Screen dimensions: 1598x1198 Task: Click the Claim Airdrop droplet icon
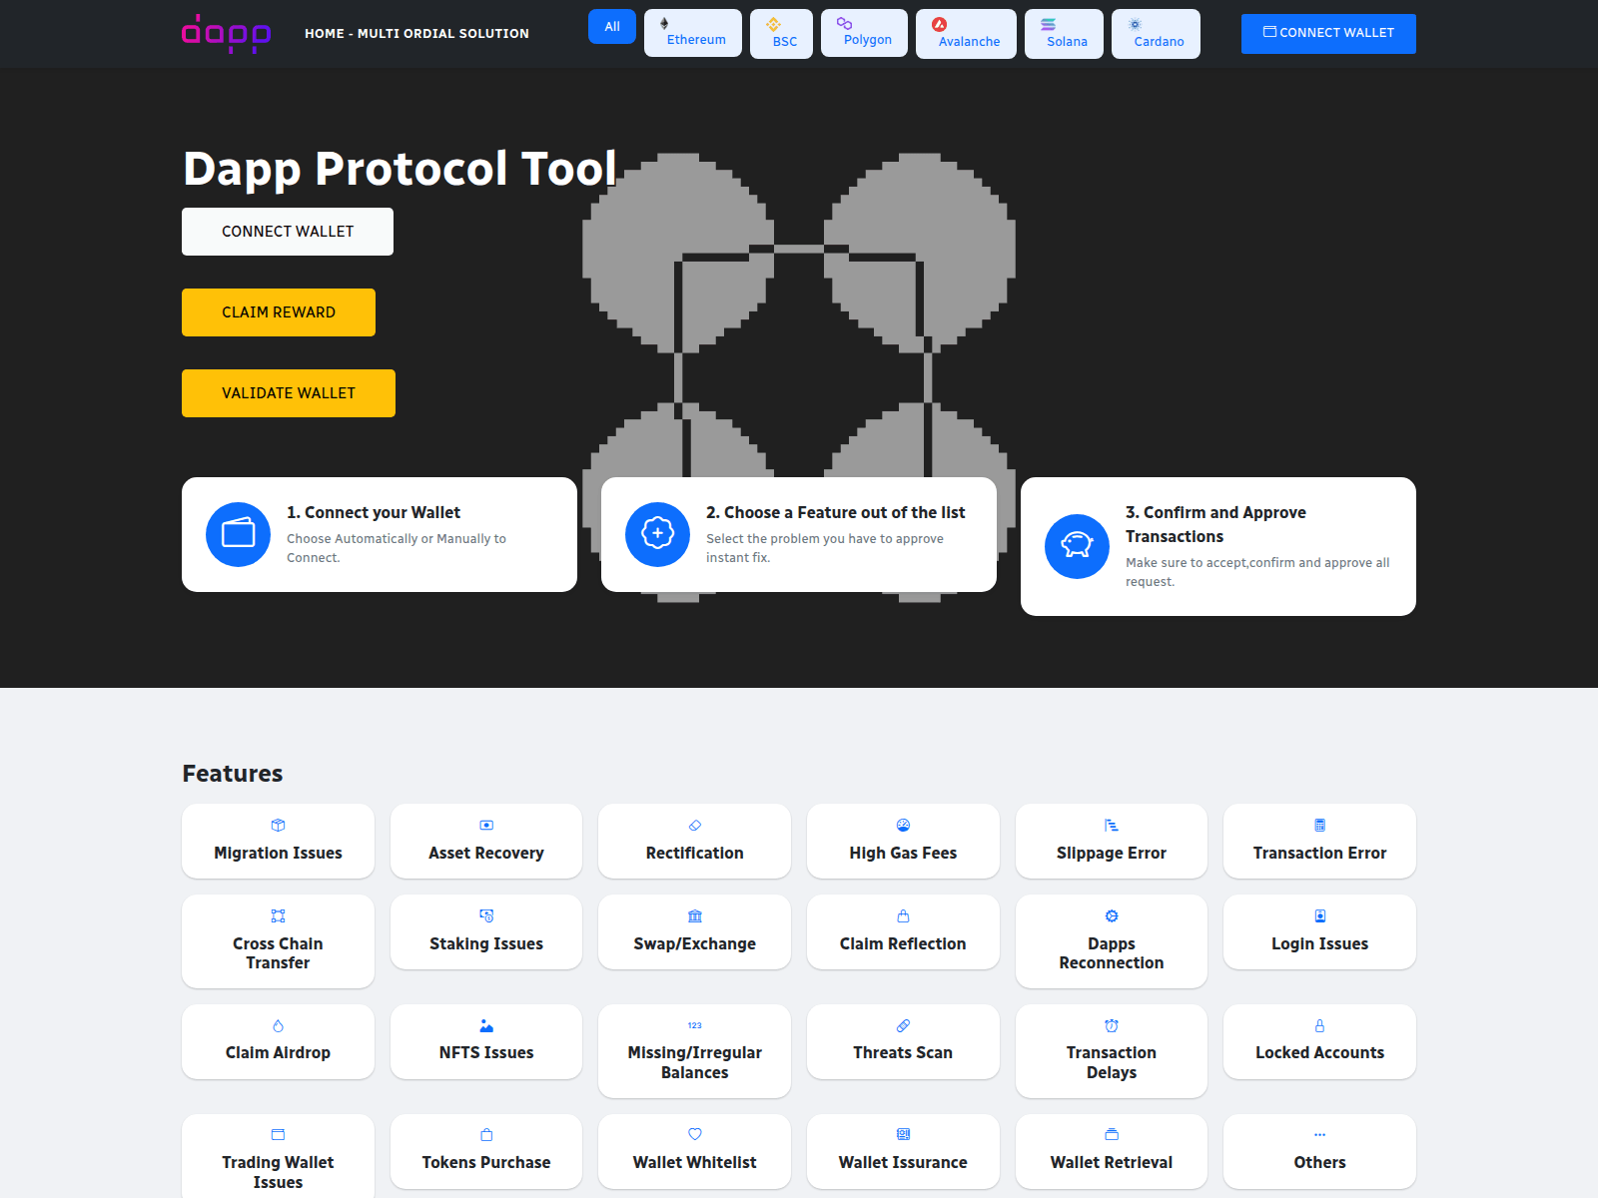click(278, 1026)
